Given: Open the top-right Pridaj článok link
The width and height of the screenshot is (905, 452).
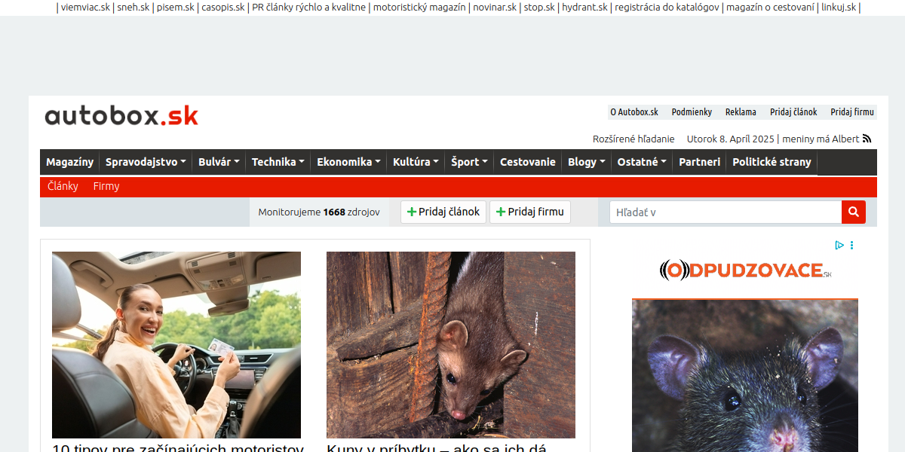Looking at the screenshot, I should pyautogui.click(x=793, y=112).
